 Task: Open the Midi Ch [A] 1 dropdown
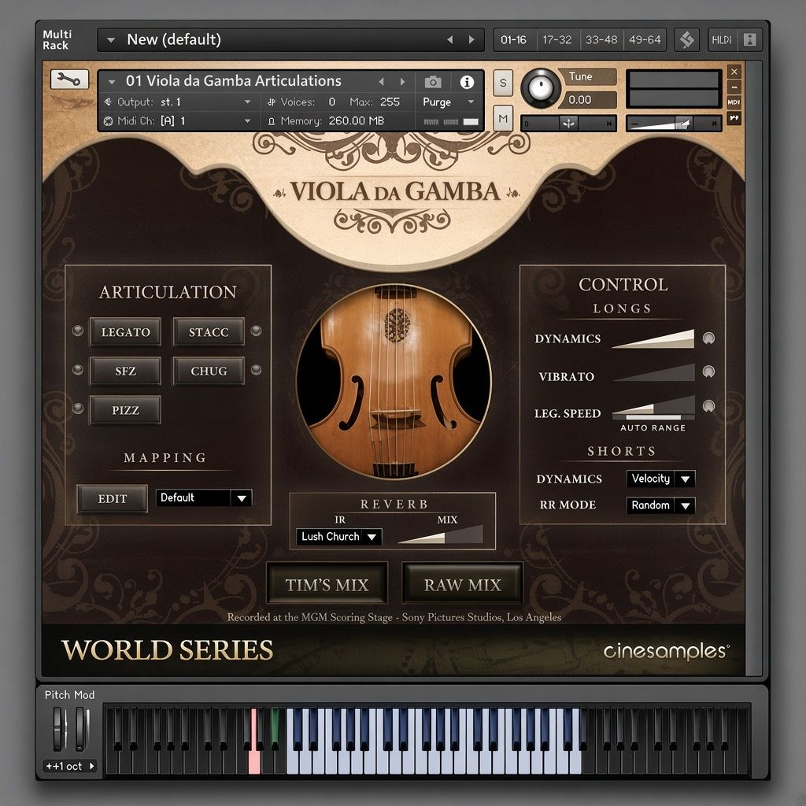click(247, 120)
